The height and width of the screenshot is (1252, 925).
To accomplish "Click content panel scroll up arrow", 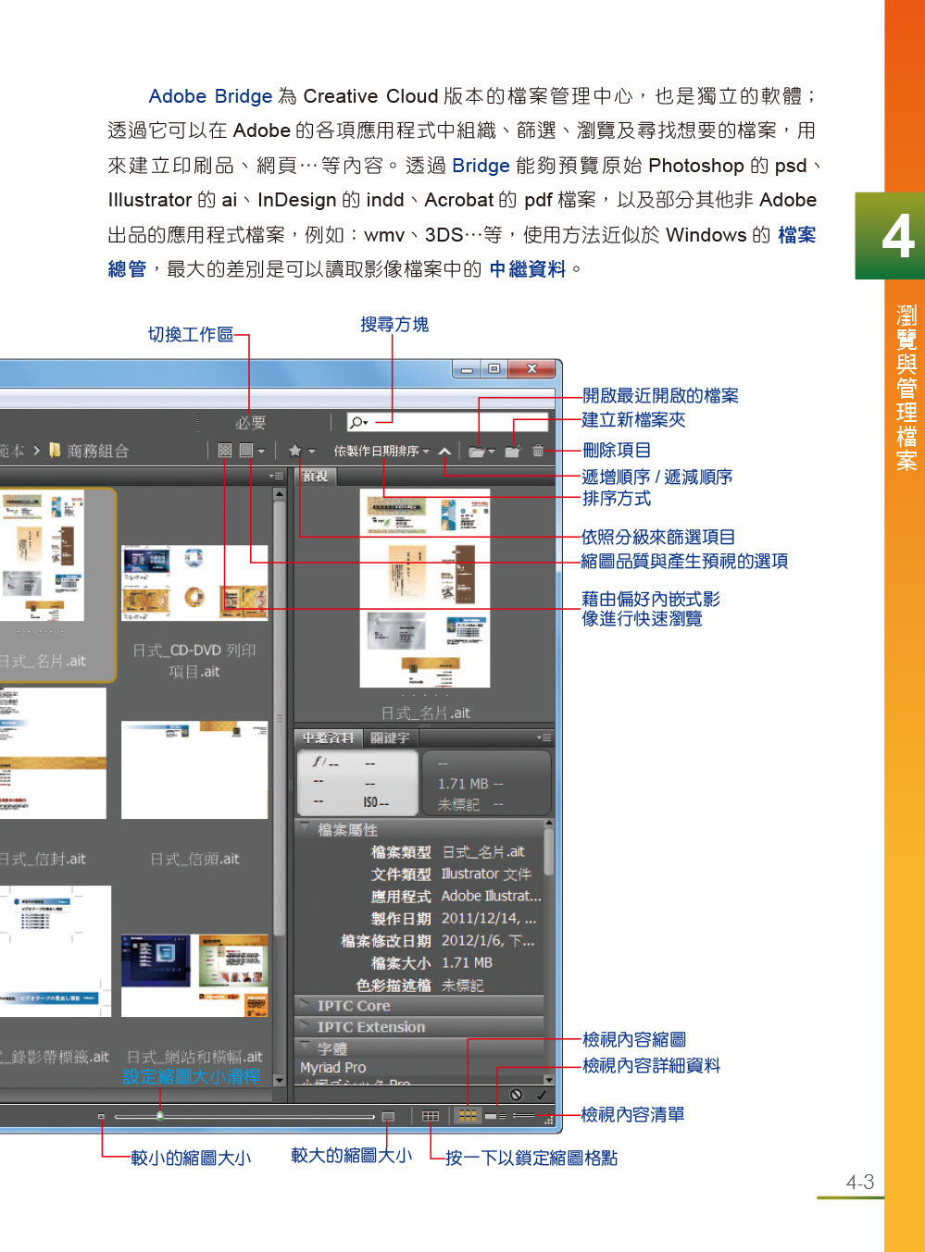I will (x=280, y=494).
